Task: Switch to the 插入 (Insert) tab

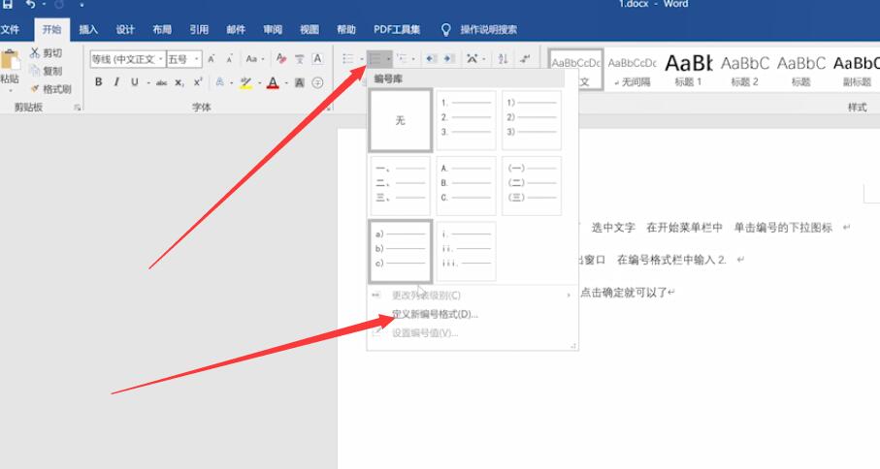Action: [x=88, y=30]
